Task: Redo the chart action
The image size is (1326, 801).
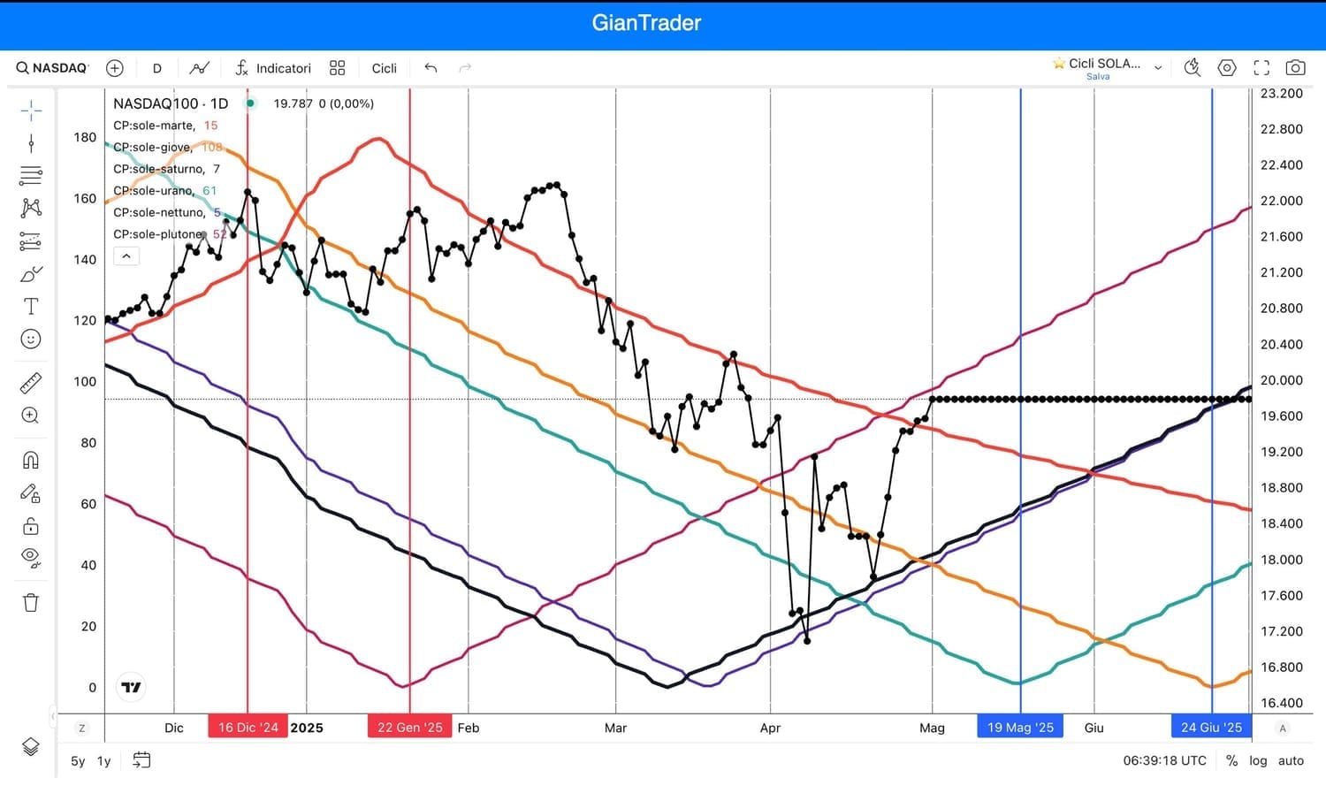Action: (x=465, y=68)
